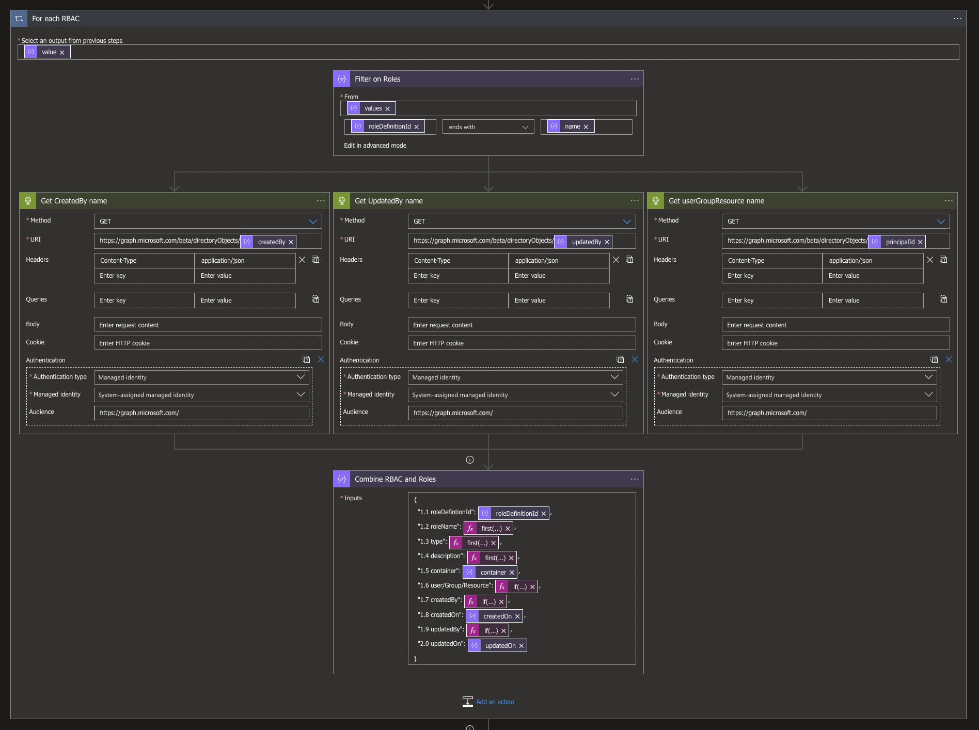Screen dimensions: 979x730
Task: Click Edit in advanced mode
Action: [x=375, y=146]
